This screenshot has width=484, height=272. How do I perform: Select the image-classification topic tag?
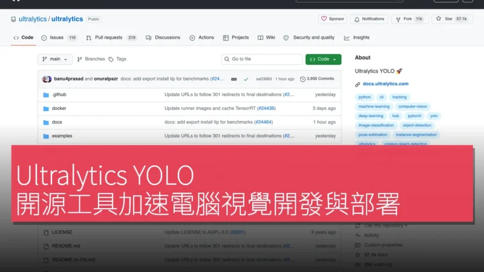pyautogui.click(x=376, y=126)
